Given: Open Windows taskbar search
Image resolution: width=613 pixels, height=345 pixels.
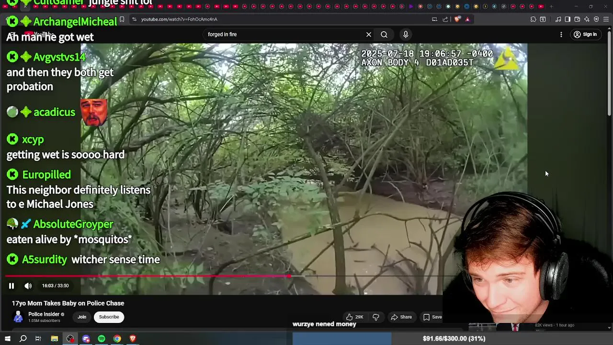Looking at the screenshot, I should point(23,339).
